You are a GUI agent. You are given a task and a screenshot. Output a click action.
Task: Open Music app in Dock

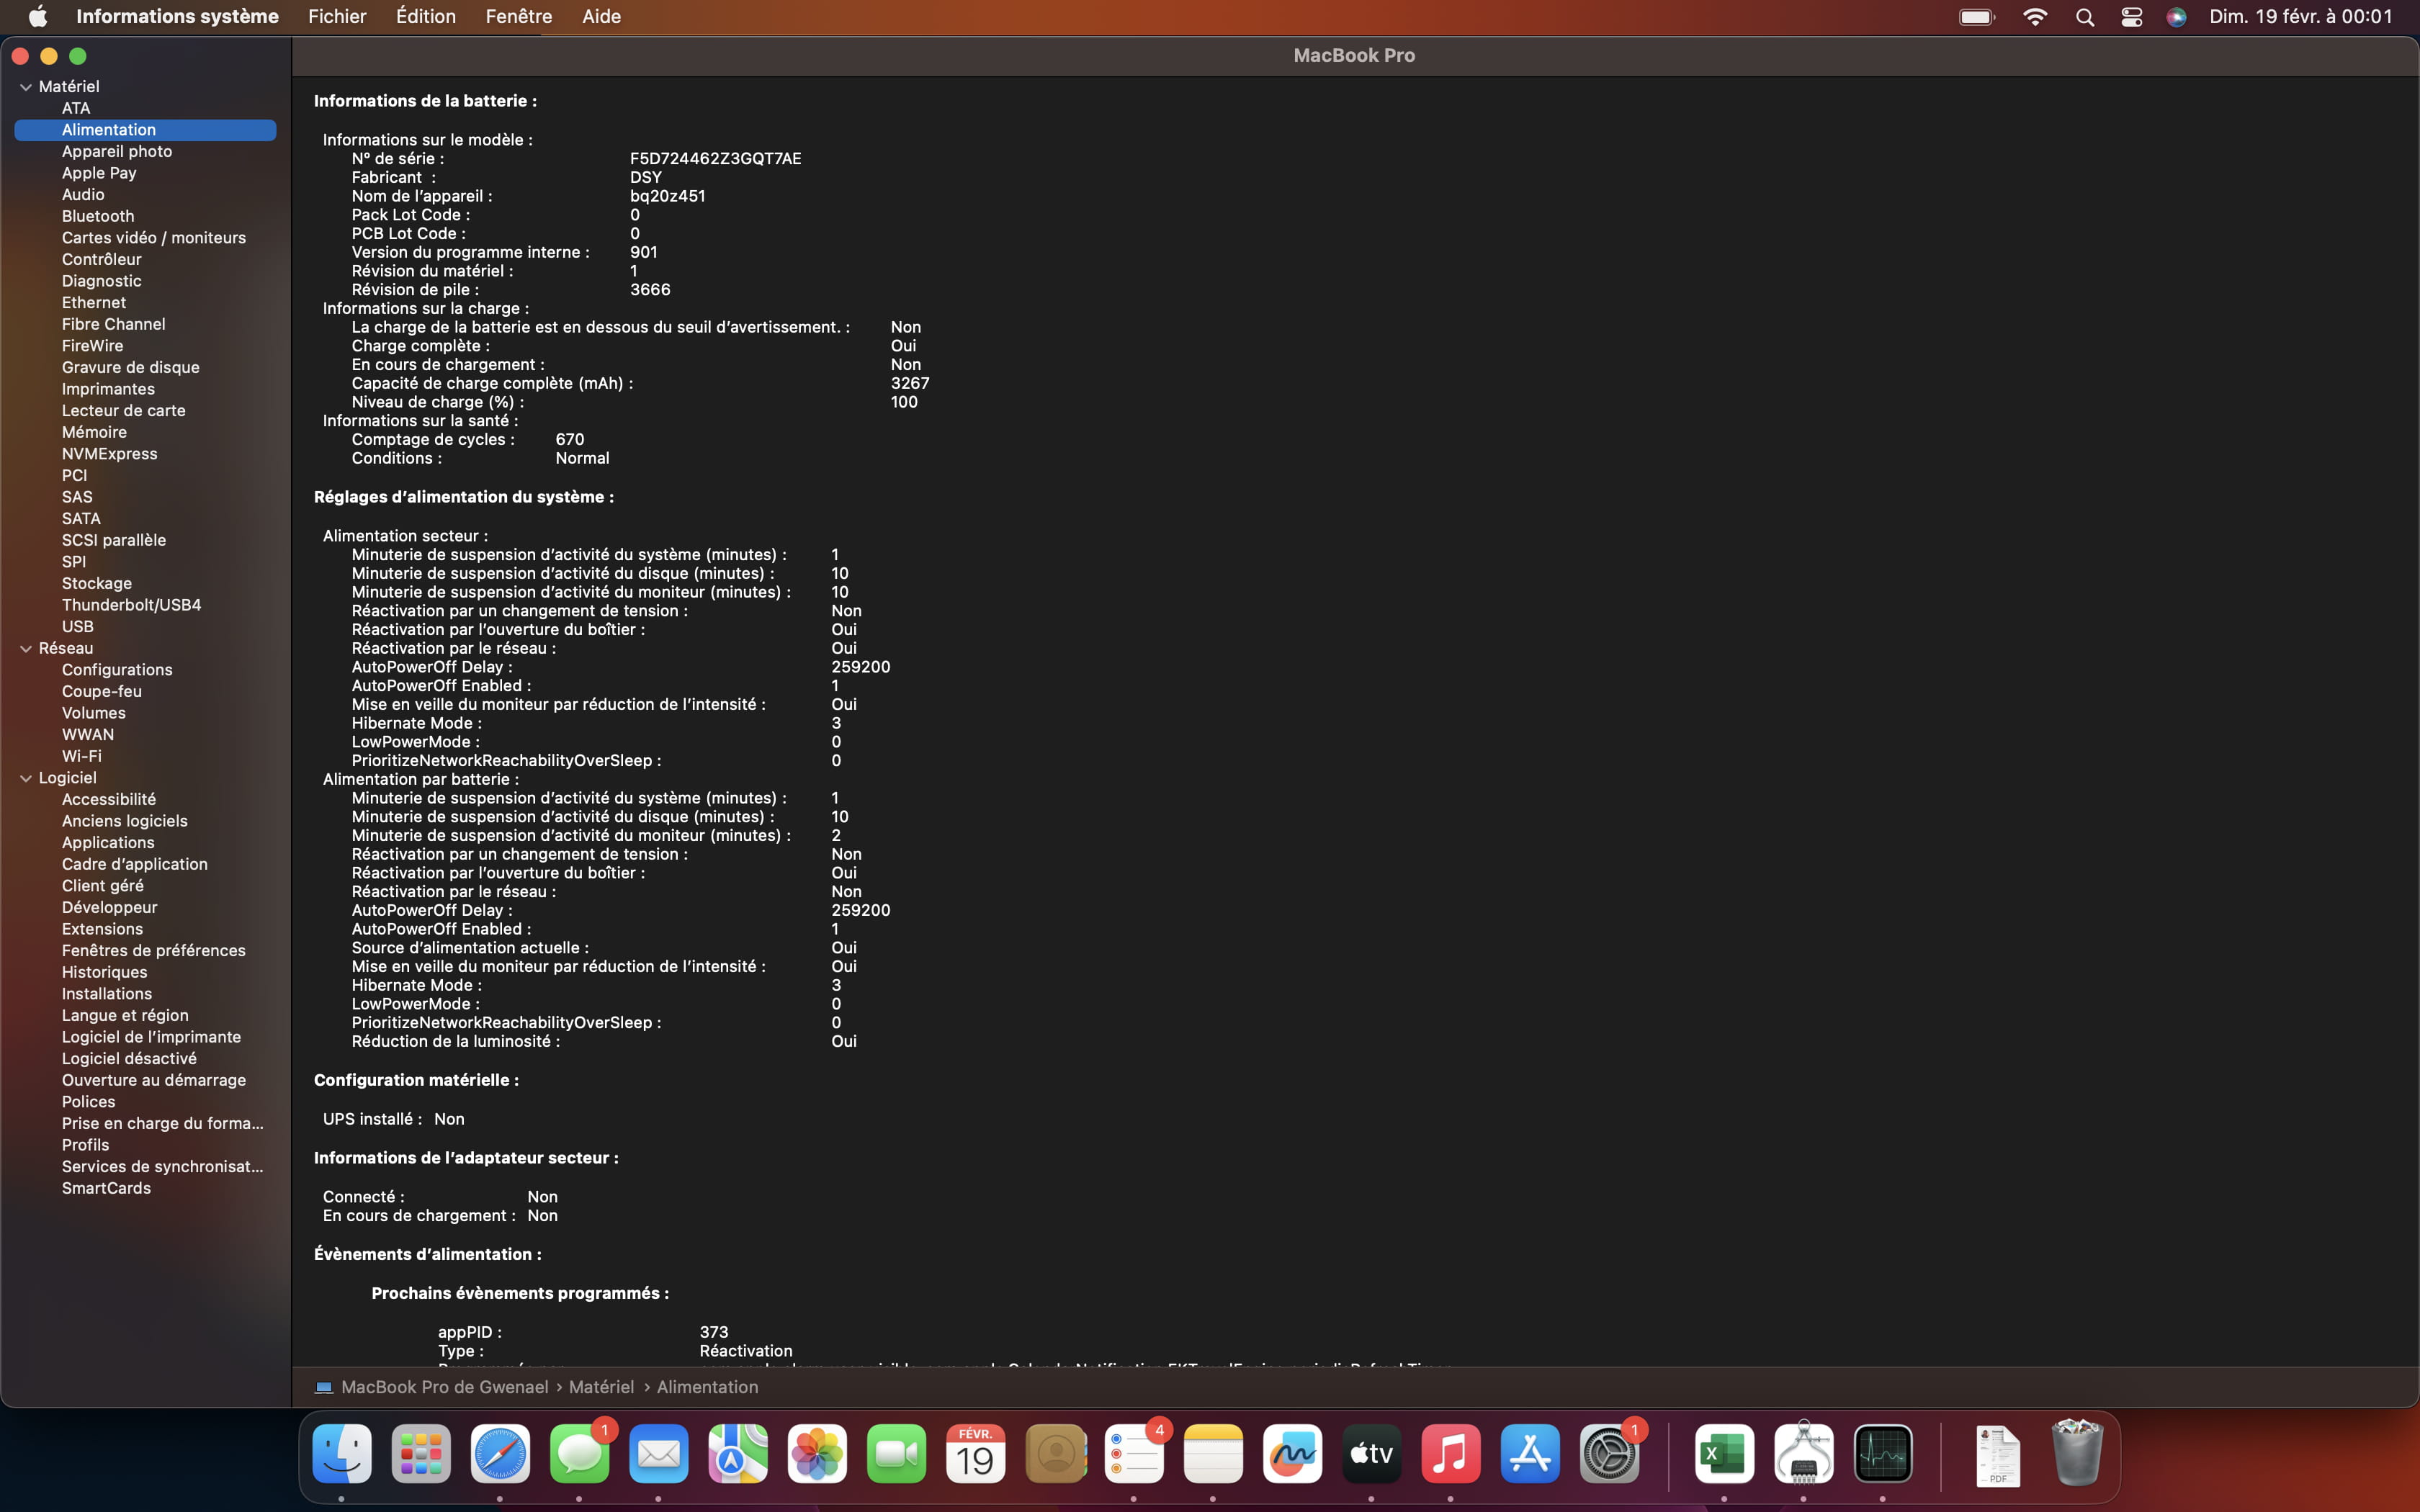[1451, 1453]
